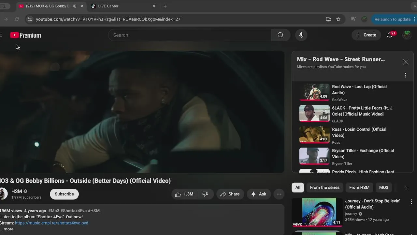Select the MO3 filter chip
Screen dimensions: 417x235
point(384,187)
